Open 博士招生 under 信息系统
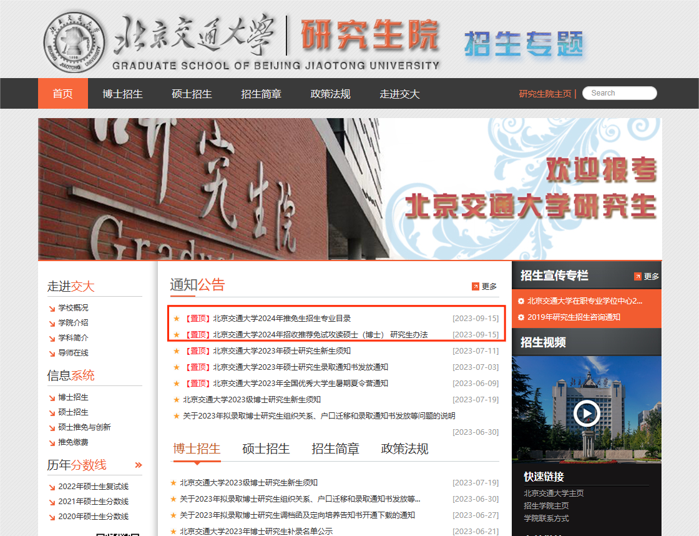 73,397
